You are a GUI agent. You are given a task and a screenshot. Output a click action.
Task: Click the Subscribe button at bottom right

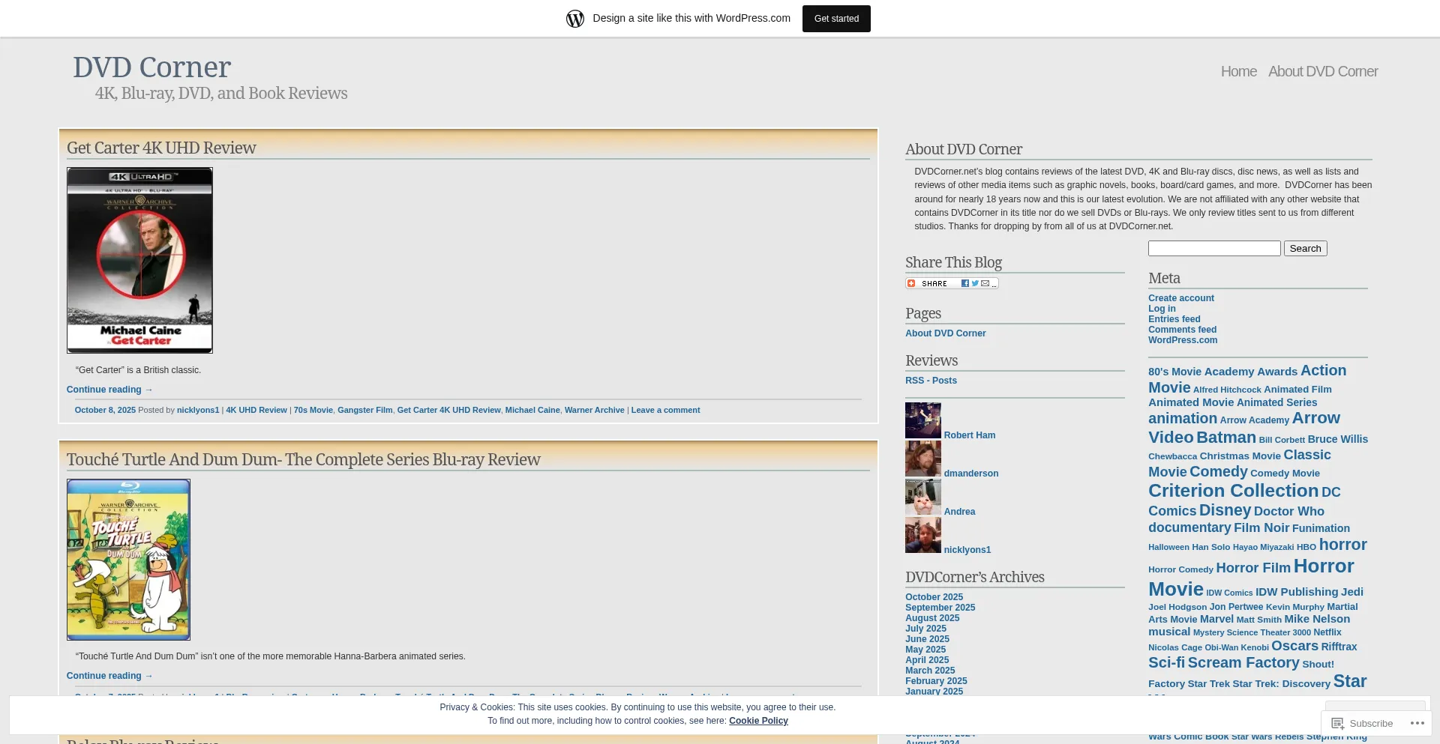pyautogui.click(x=1362, y=723)
